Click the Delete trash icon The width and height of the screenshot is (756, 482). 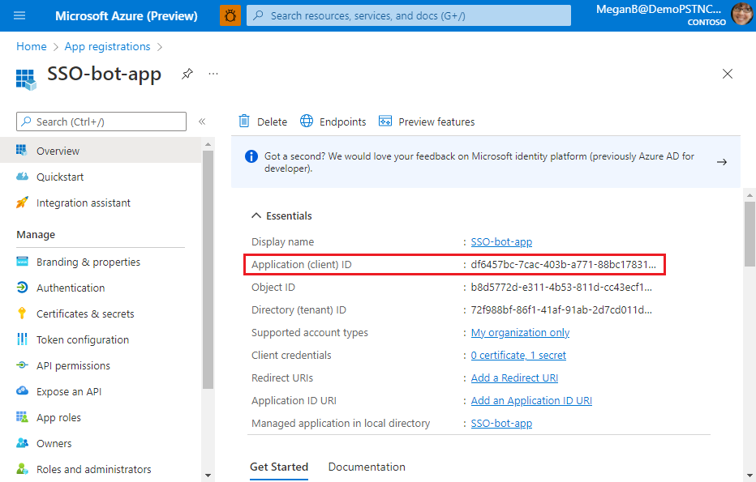click(x=245, y=121)
